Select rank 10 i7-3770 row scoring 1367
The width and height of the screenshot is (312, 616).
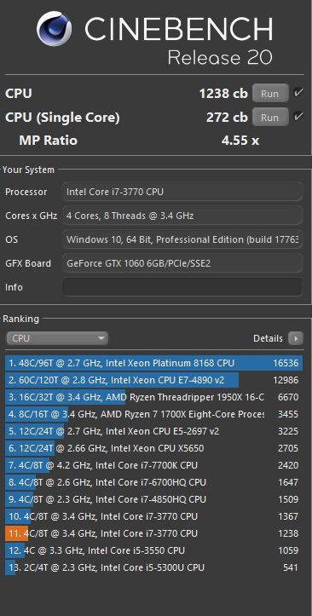tap(153, 516)
